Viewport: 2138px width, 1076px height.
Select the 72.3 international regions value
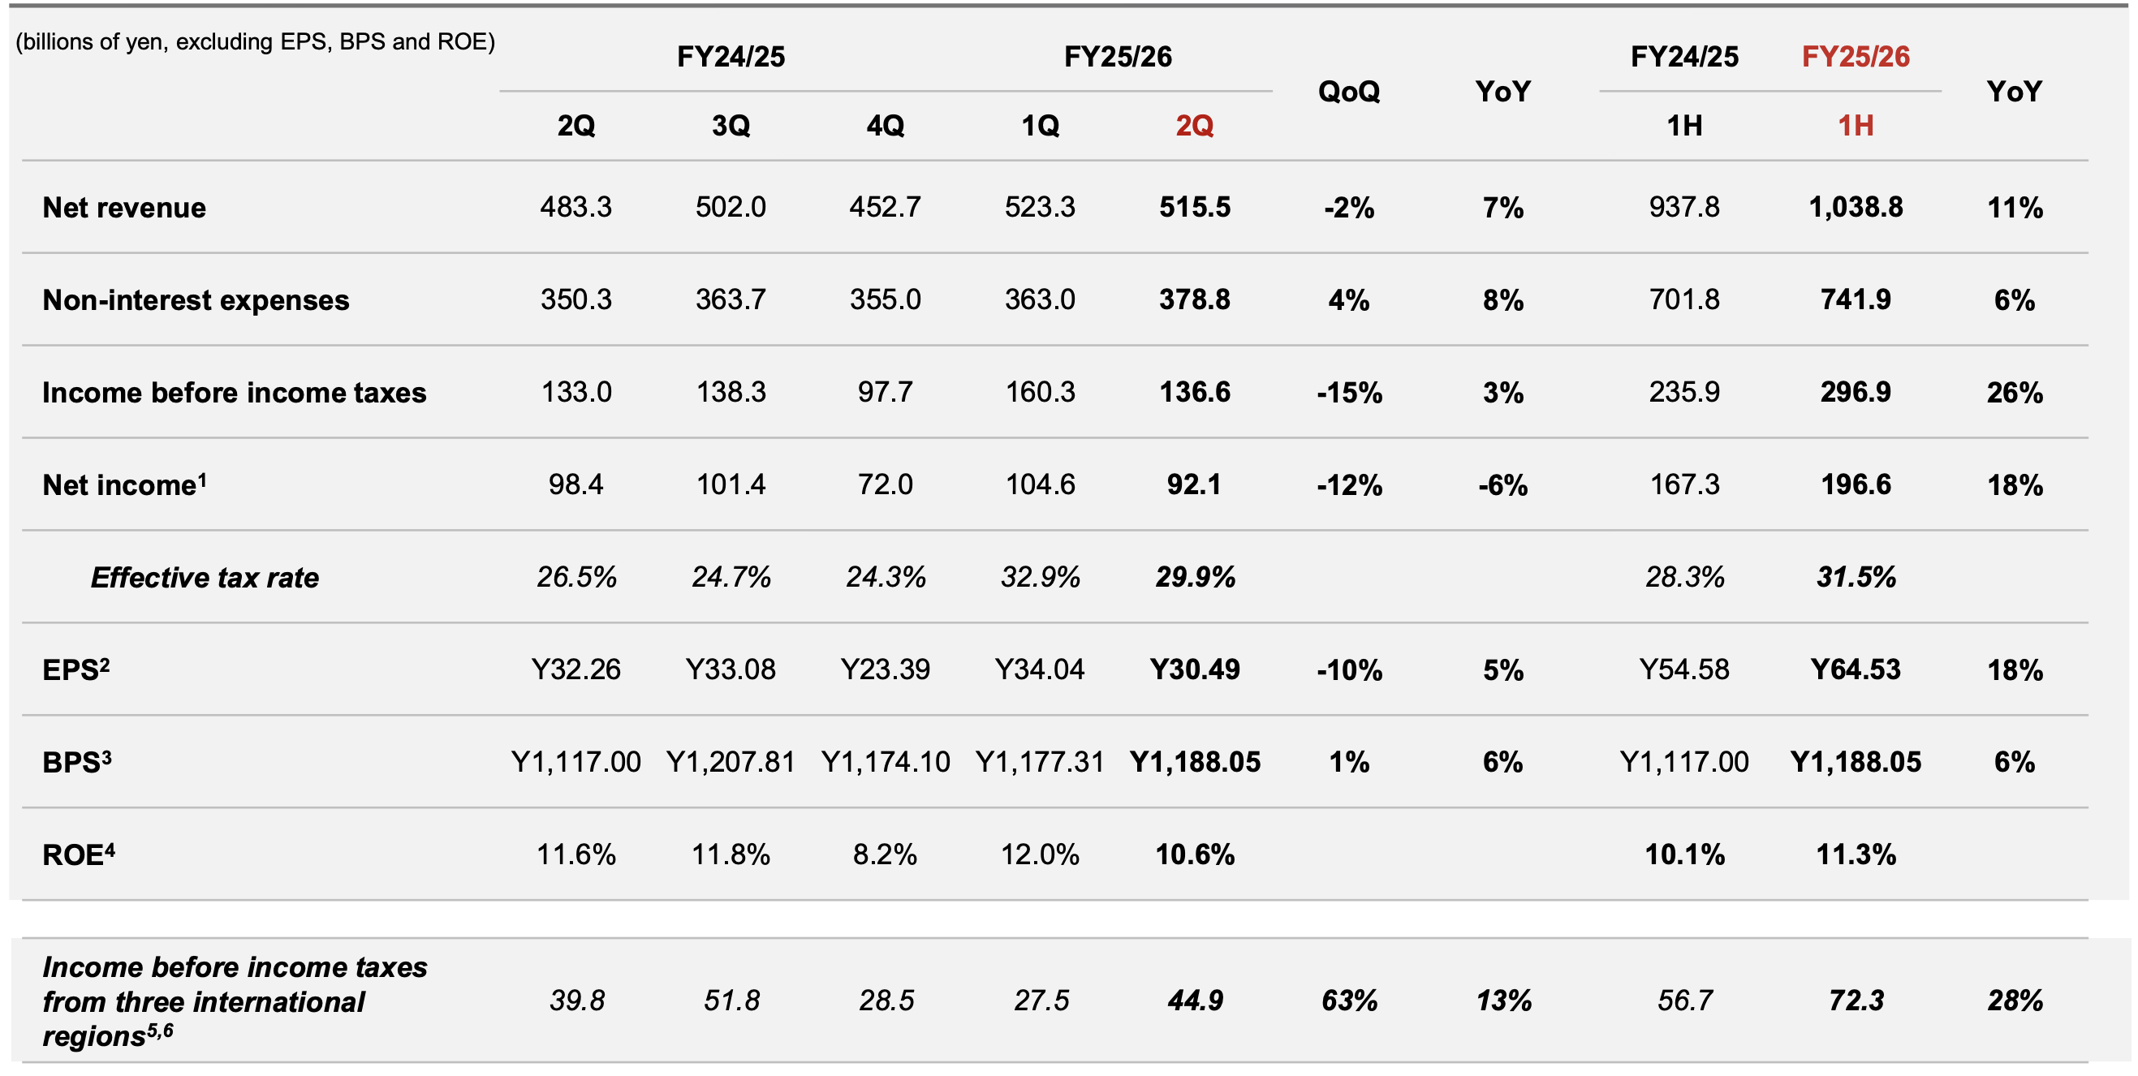coord(1855,1001)
